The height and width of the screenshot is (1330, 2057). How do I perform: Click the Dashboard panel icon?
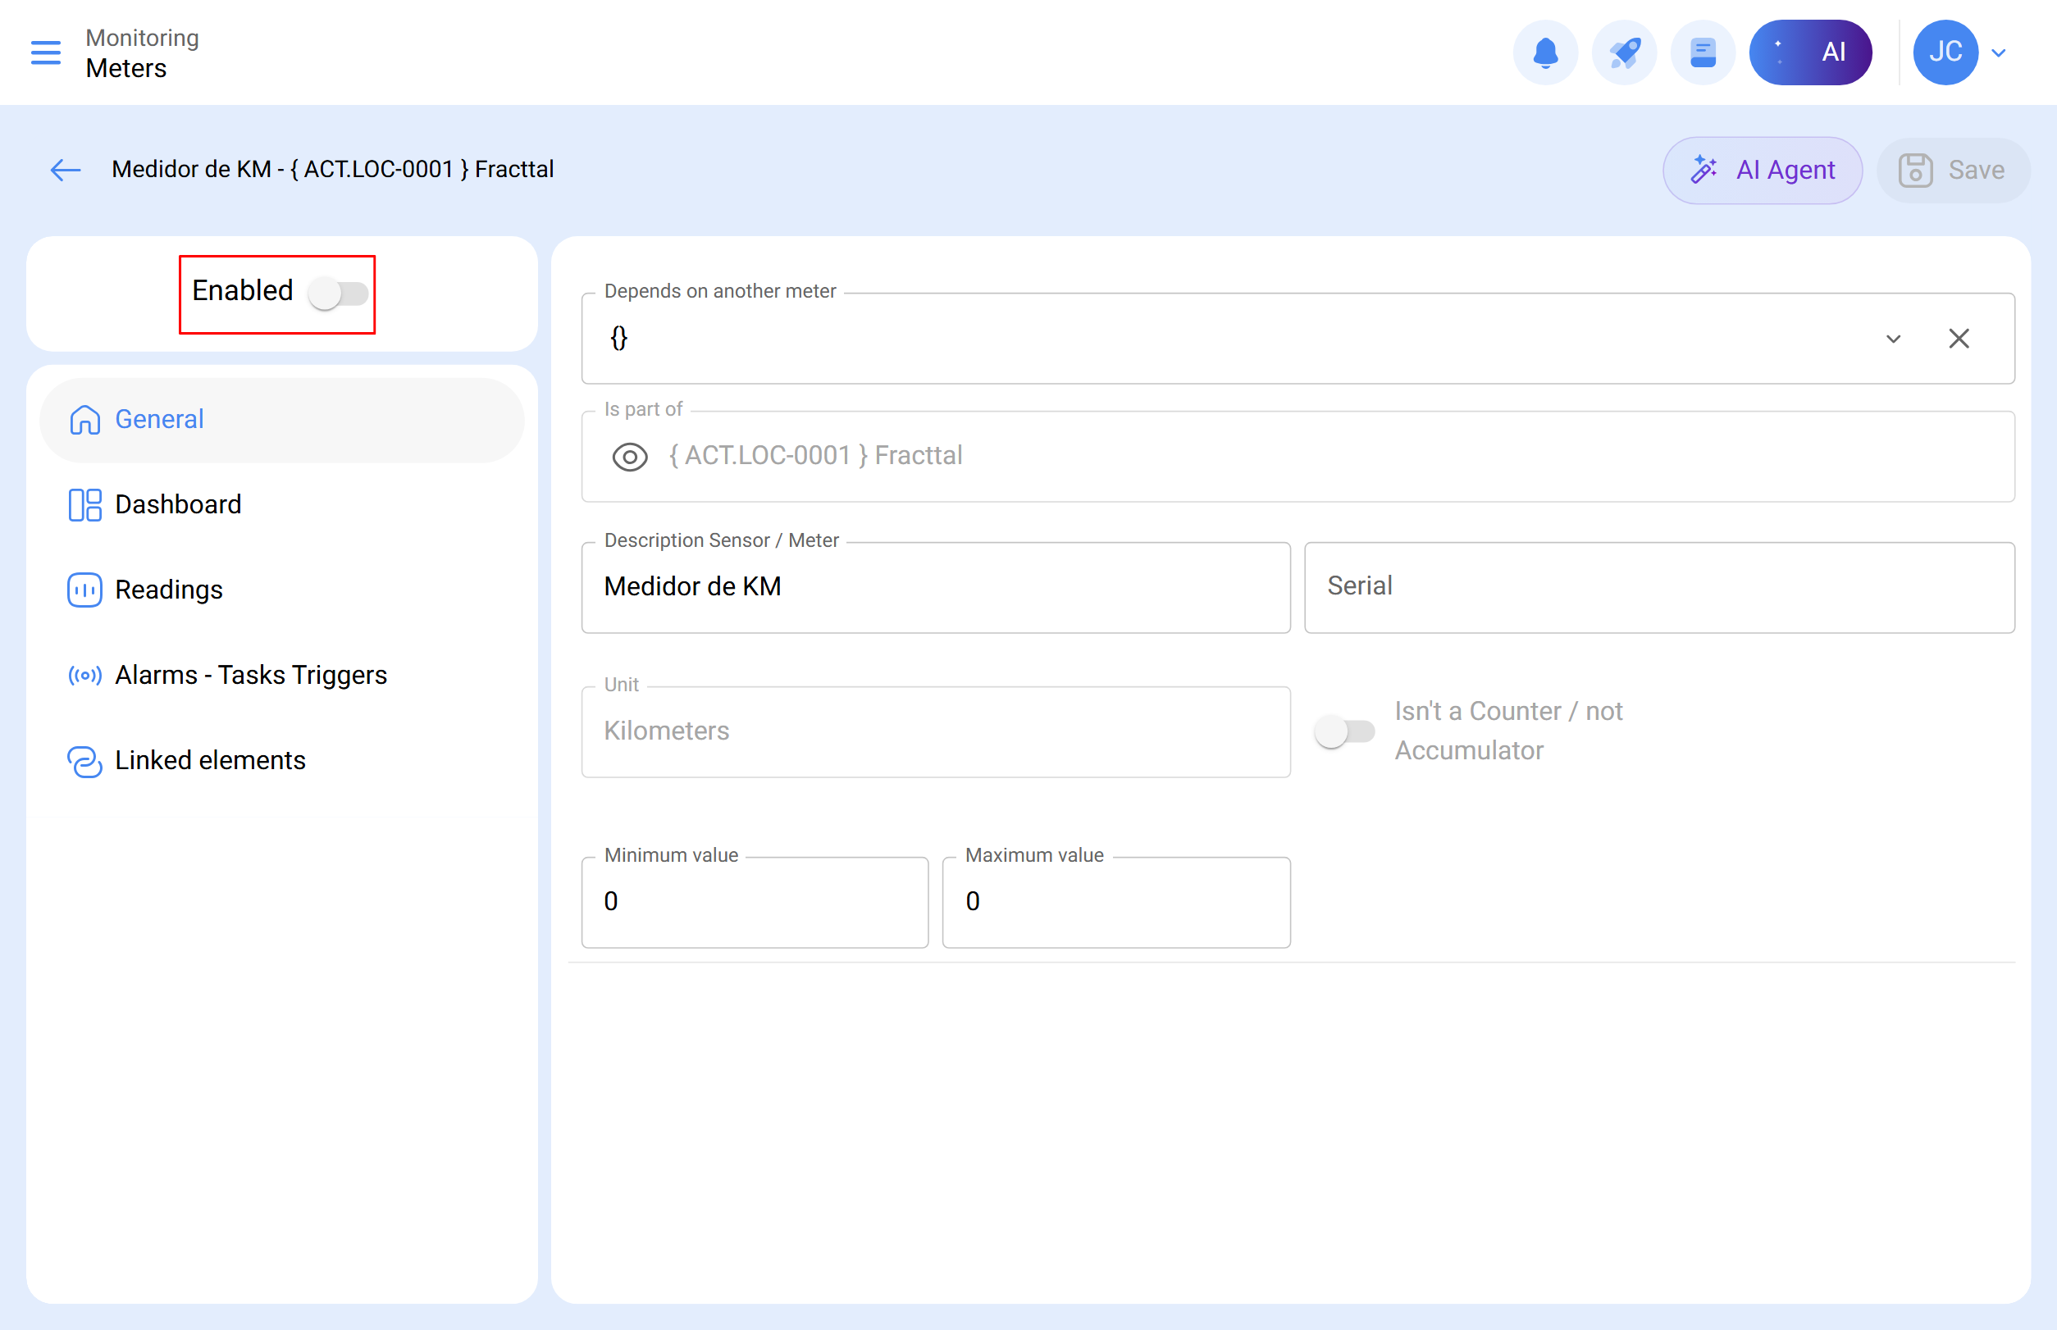tap(84, 504)
